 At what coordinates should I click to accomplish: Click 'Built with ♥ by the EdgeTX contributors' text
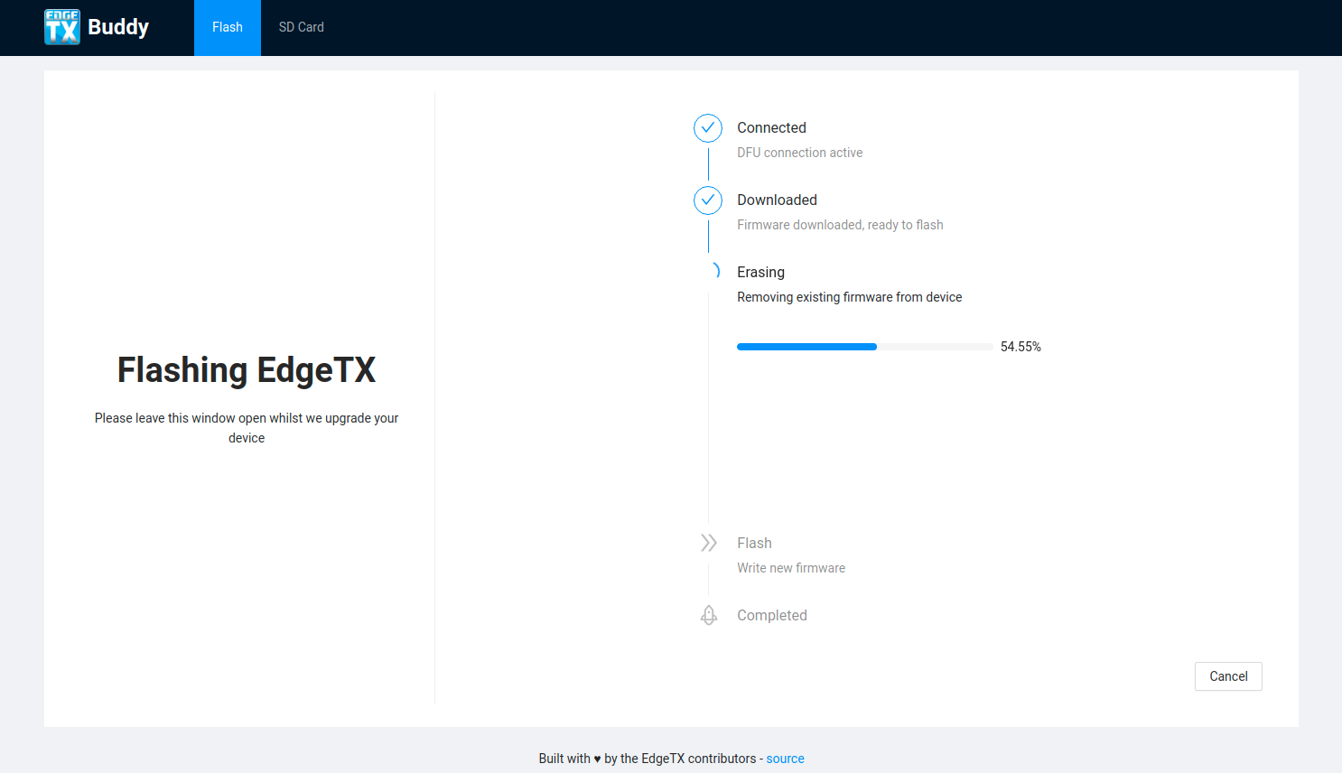coord(648,759)
